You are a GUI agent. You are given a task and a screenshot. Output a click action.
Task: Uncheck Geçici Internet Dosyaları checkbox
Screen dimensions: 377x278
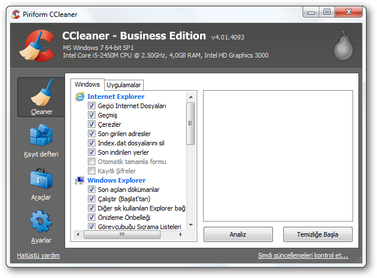tap(91, 106)
